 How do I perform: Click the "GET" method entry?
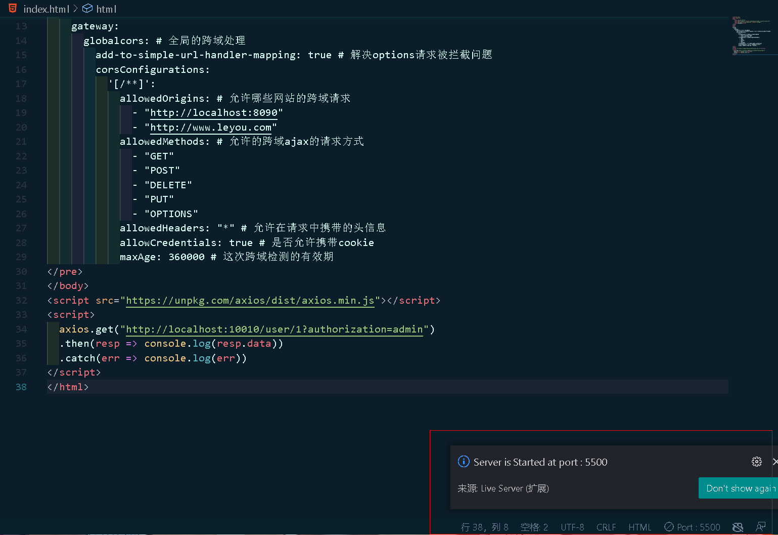159,156
